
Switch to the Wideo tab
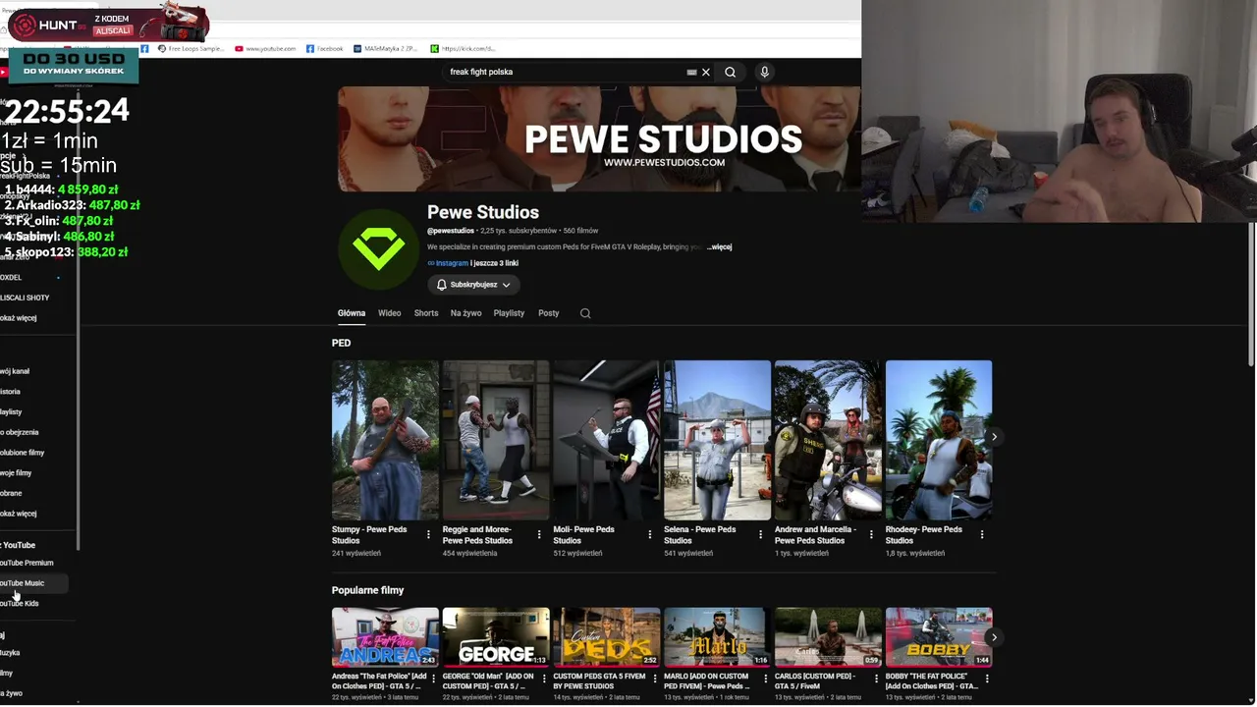coord(389,313)
